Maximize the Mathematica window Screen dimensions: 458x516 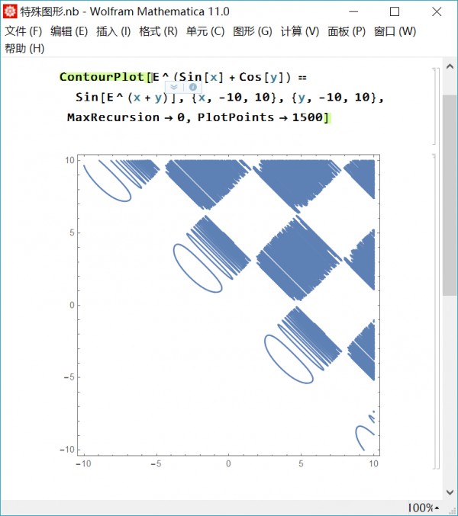pyautogui.click(x=395, y=12)
